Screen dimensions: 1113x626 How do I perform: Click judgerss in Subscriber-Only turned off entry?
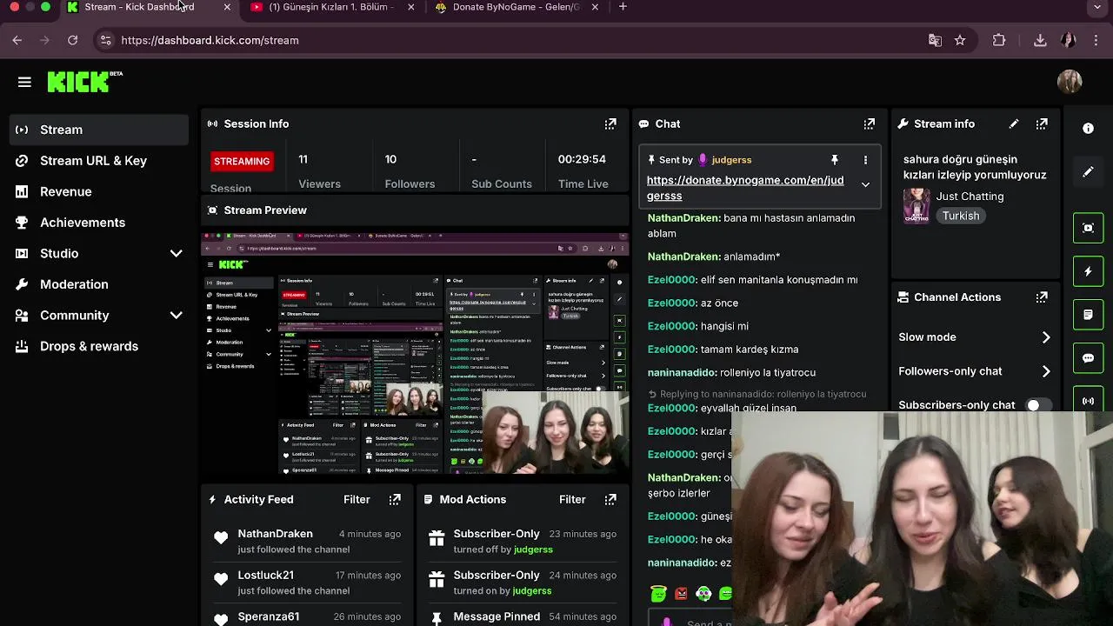pyautogui.click(x=533, y=549)
